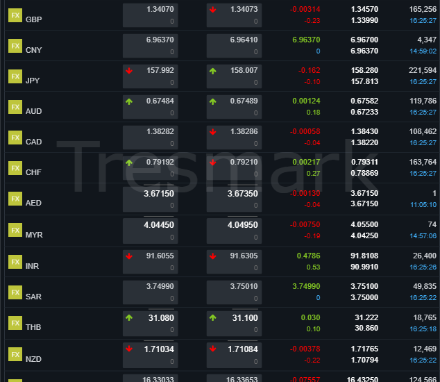The height and width of the screenshot is (382, 440).
Task: Click the GBP volume 165,256
Action: tap(423, 9)
